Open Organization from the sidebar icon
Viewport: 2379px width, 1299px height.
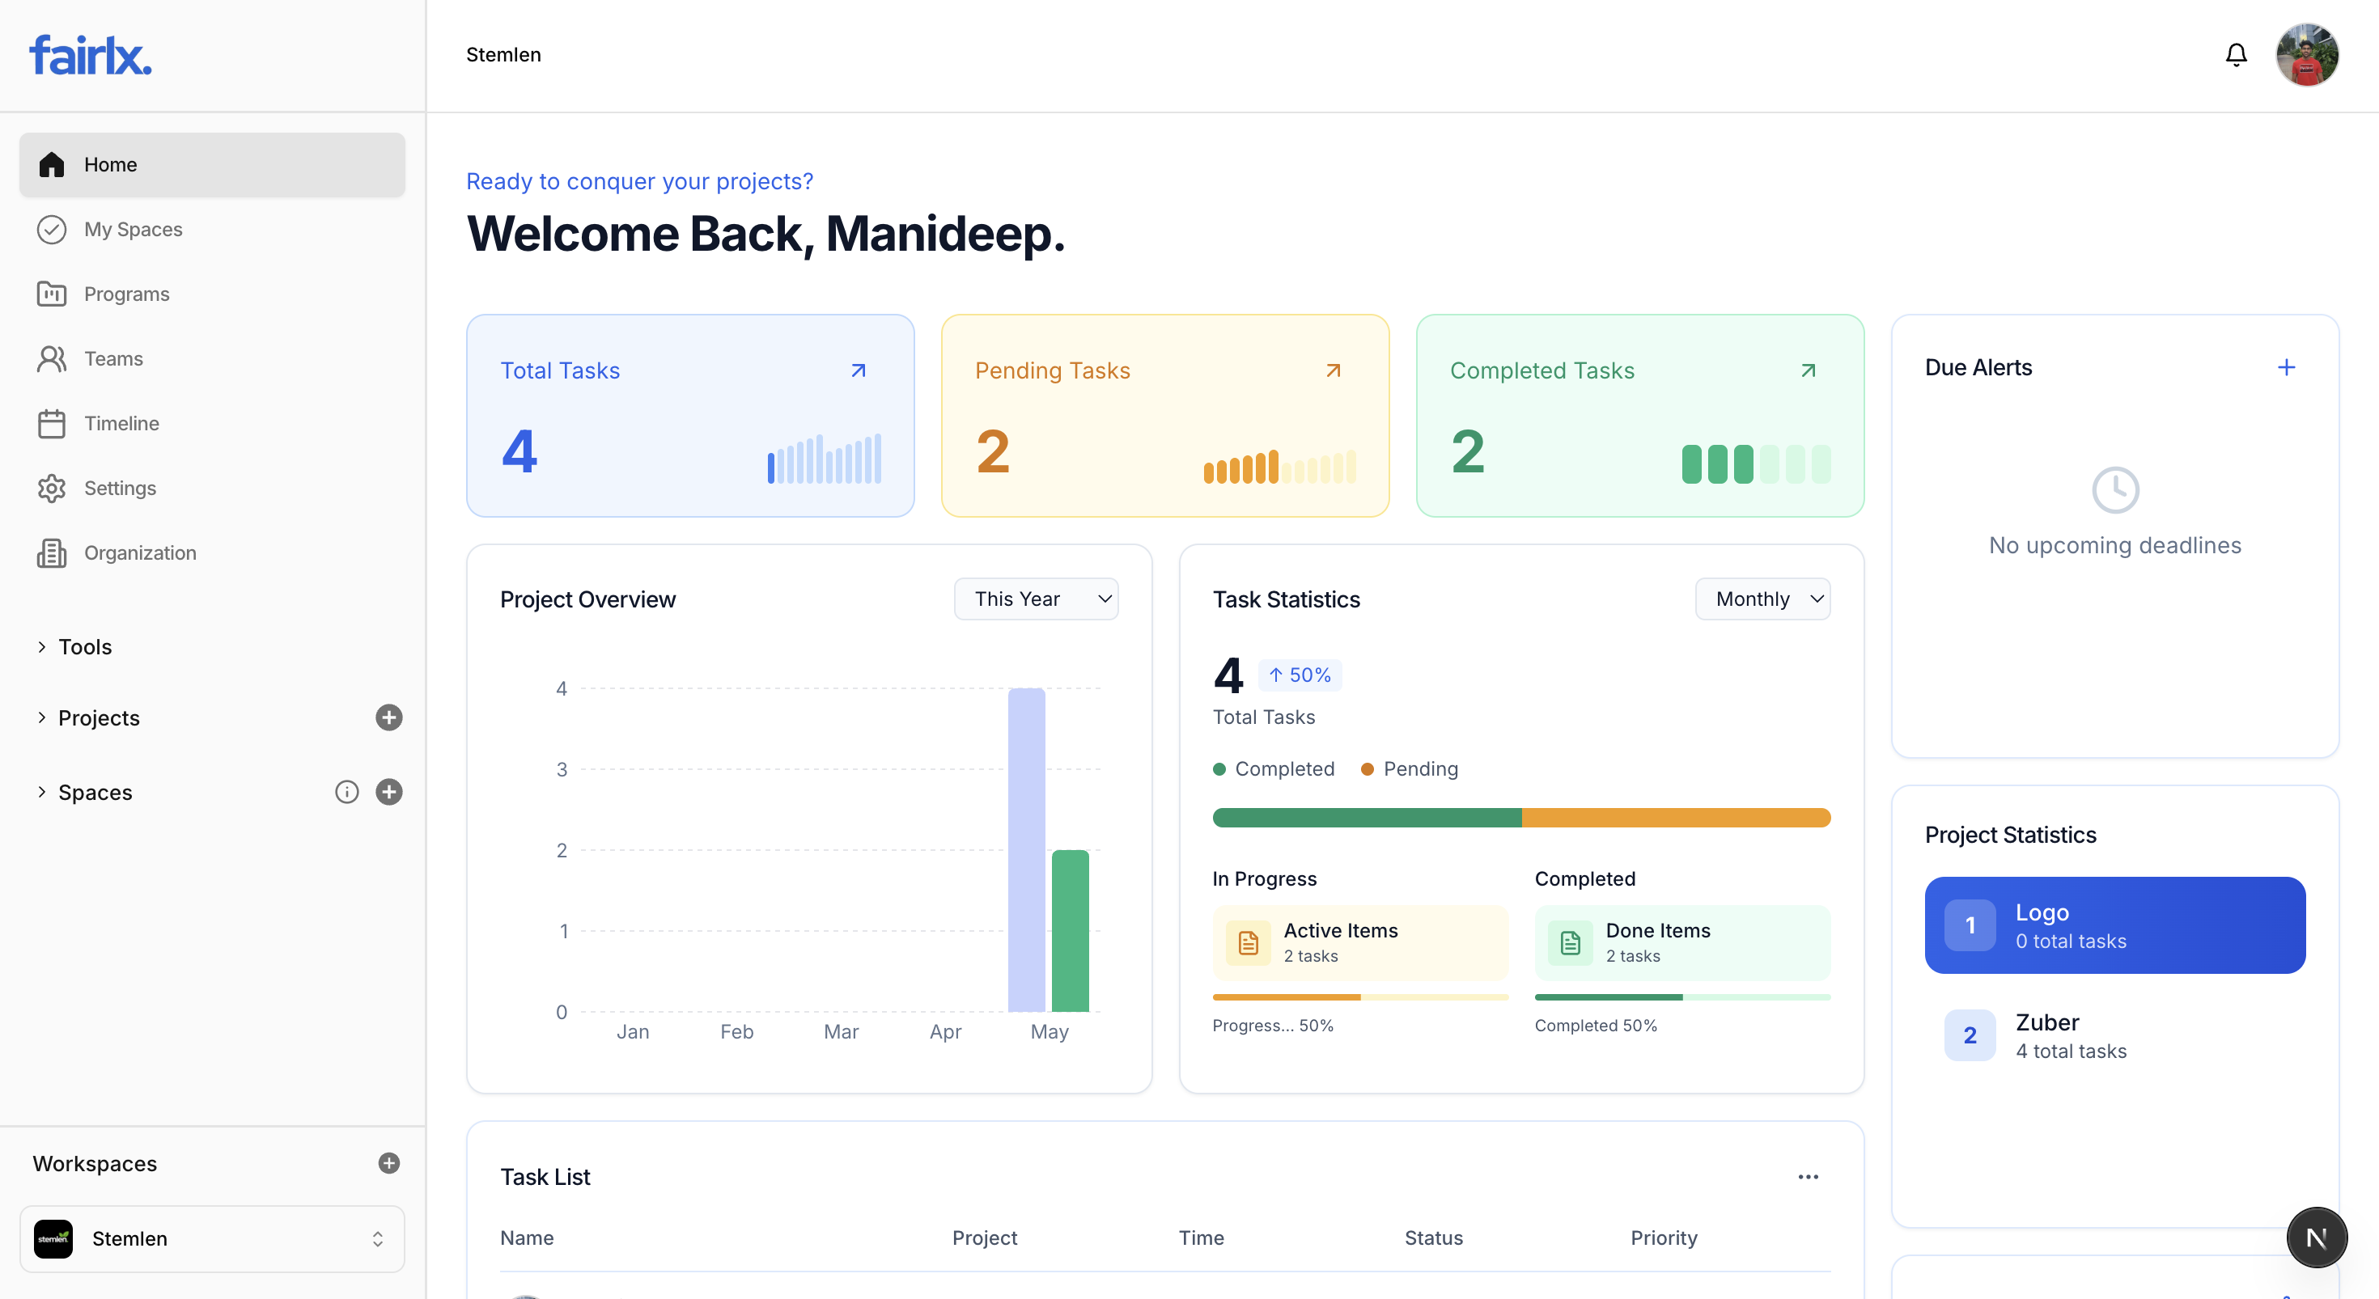pyautogui.click(x=51, y=553)
